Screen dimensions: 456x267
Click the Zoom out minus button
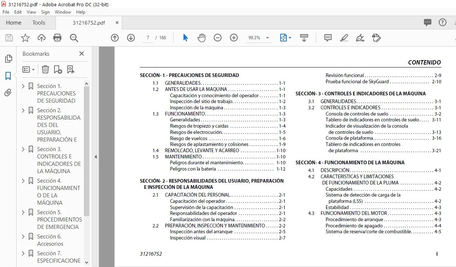click(218, 38)
